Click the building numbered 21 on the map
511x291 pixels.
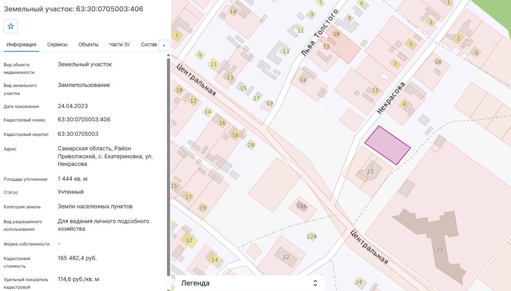[x=440, y=250]
